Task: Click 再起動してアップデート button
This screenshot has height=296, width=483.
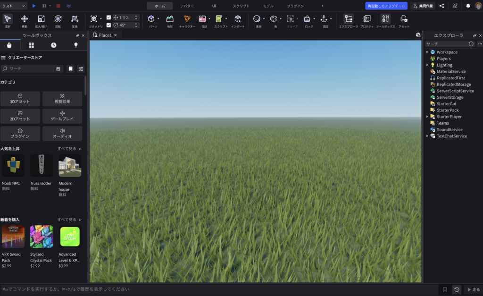Action: pos(386,6)
